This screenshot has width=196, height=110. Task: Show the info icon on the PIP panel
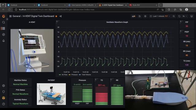point(181,21)
